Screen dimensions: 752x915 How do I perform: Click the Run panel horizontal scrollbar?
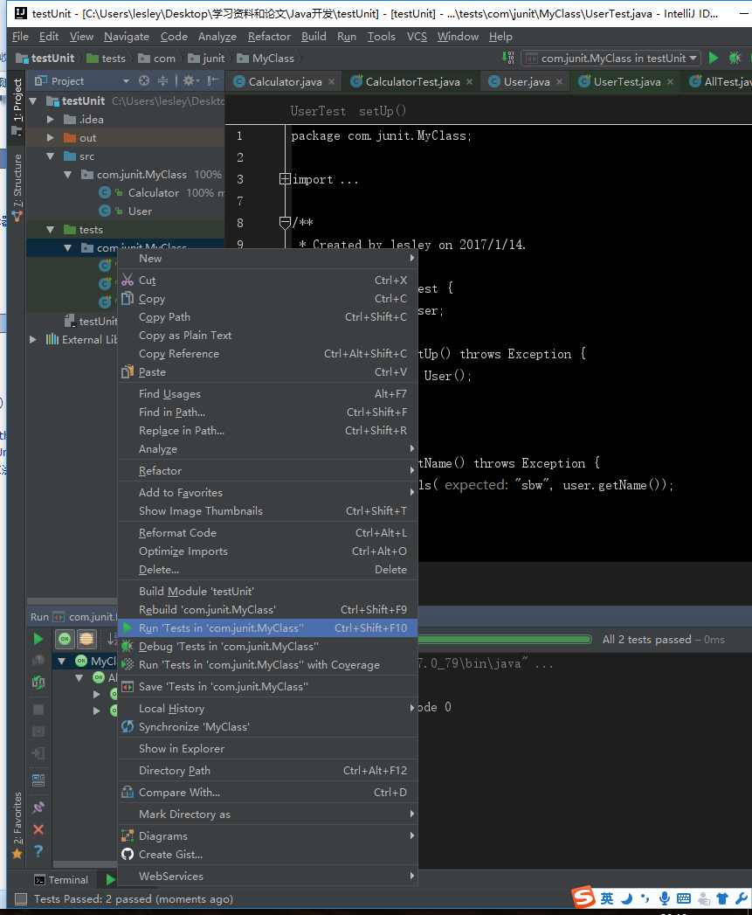point(85,864)
